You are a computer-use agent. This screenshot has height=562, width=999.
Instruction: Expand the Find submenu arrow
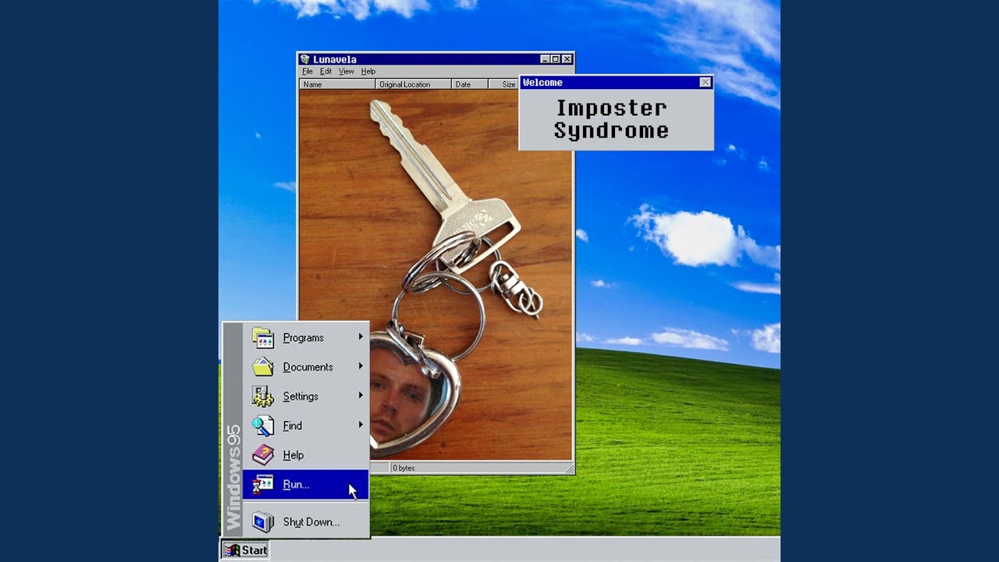(361, 425)
